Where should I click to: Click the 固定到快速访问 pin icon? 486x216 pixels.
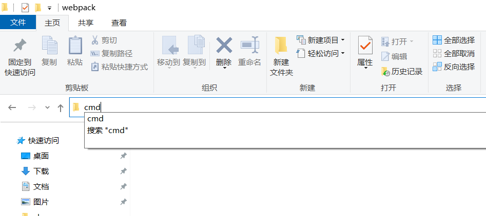[x=20, y=46]
